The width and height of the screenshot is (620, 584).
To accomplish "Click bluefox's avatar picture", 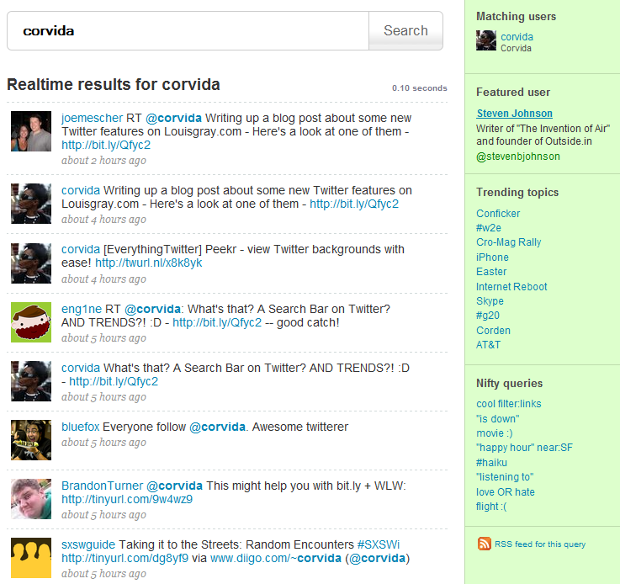I will 31,440.
